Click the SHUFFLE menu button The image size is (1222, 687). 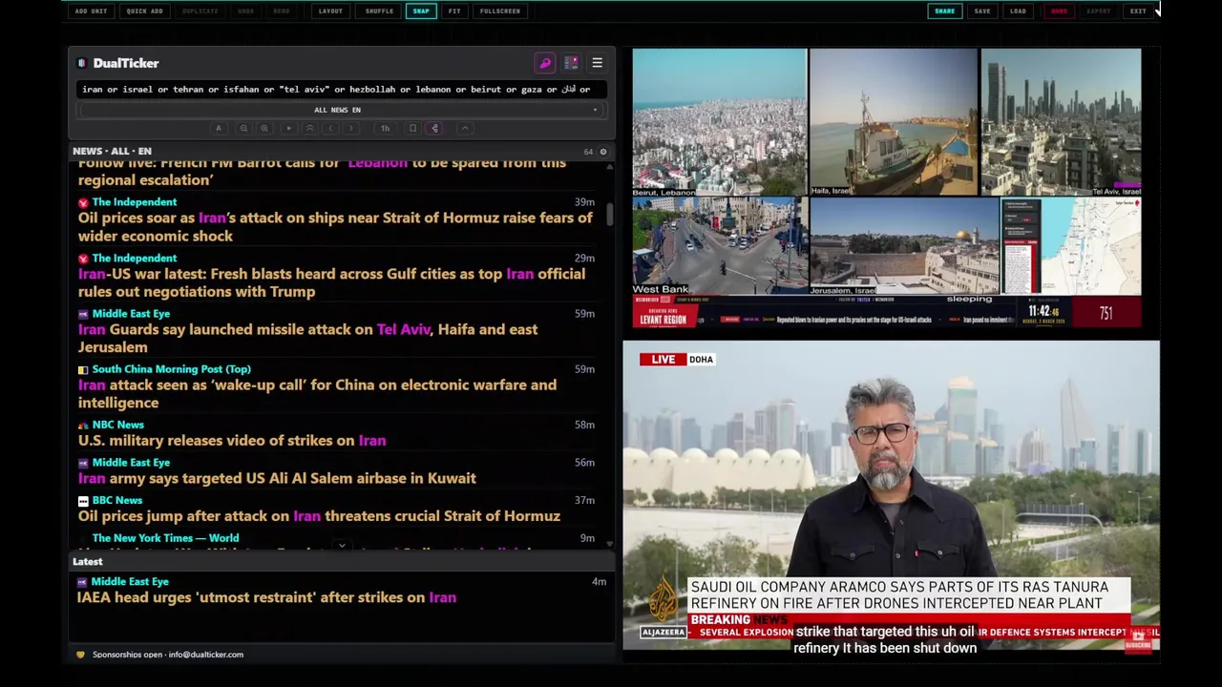tap(379, 11)
